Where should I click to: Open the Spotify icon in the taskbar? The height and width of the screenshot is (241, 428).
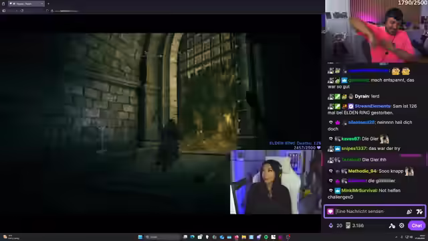[x=266, y=237]
